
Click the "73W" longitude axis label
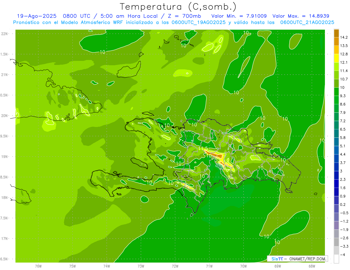point(141,266)
